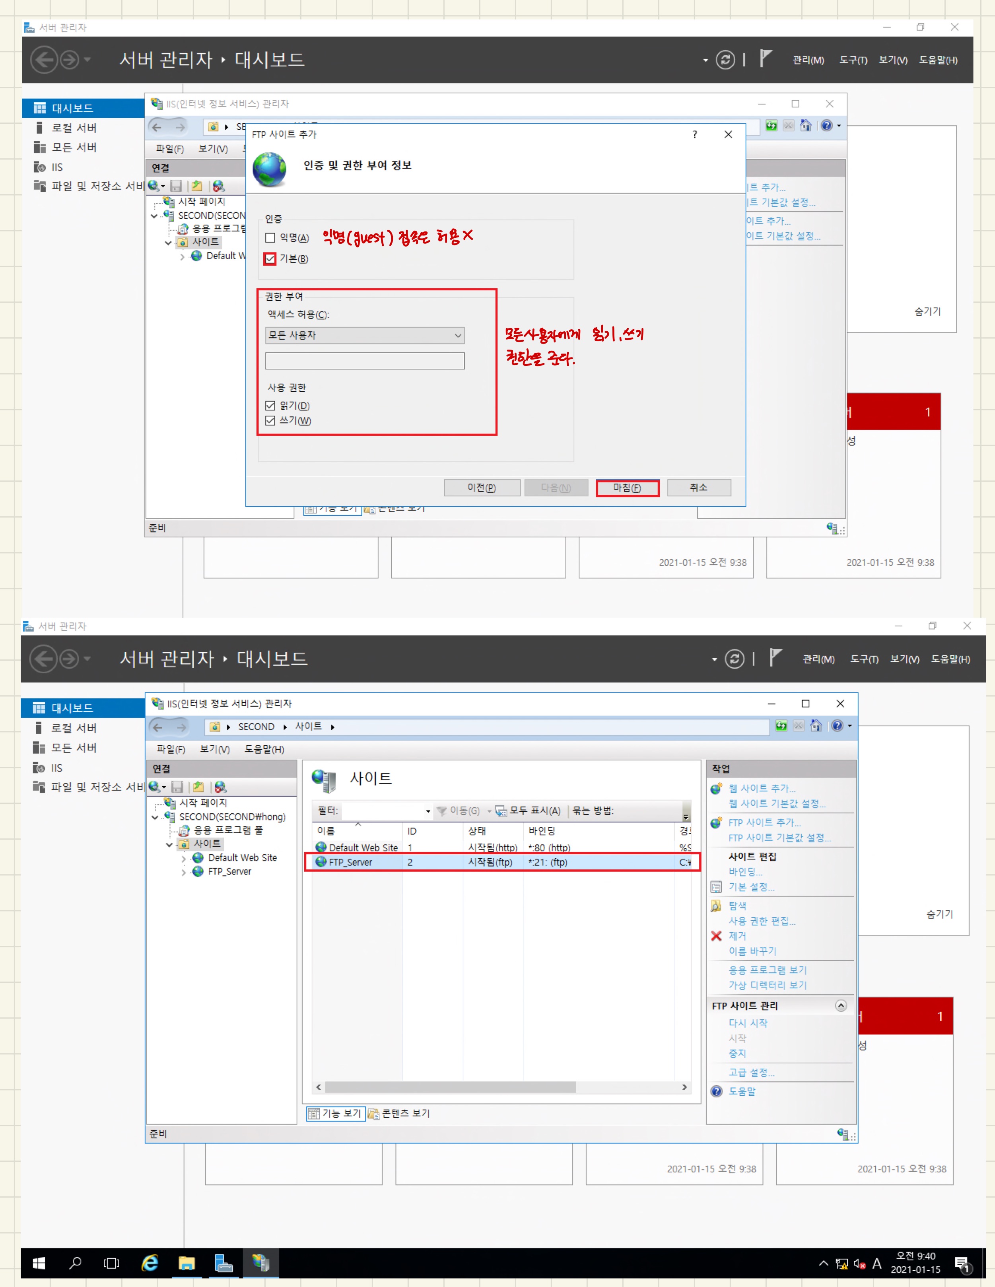Open File Explorer from the taskbar
The image size is (995, 1287).
pos(187,1264)
